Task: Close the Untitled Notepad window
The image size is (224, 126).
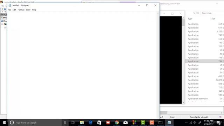Action: point(155,5)
